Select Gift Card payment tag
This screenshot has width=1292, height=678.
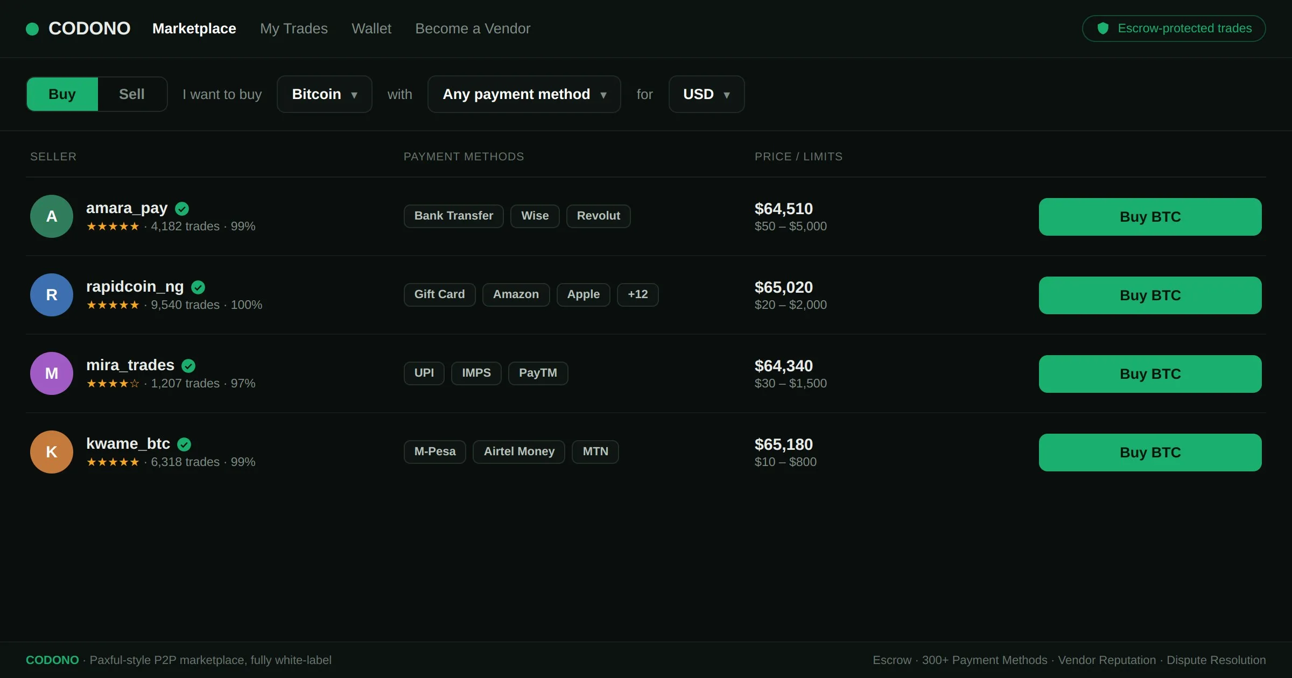(440, 295)
